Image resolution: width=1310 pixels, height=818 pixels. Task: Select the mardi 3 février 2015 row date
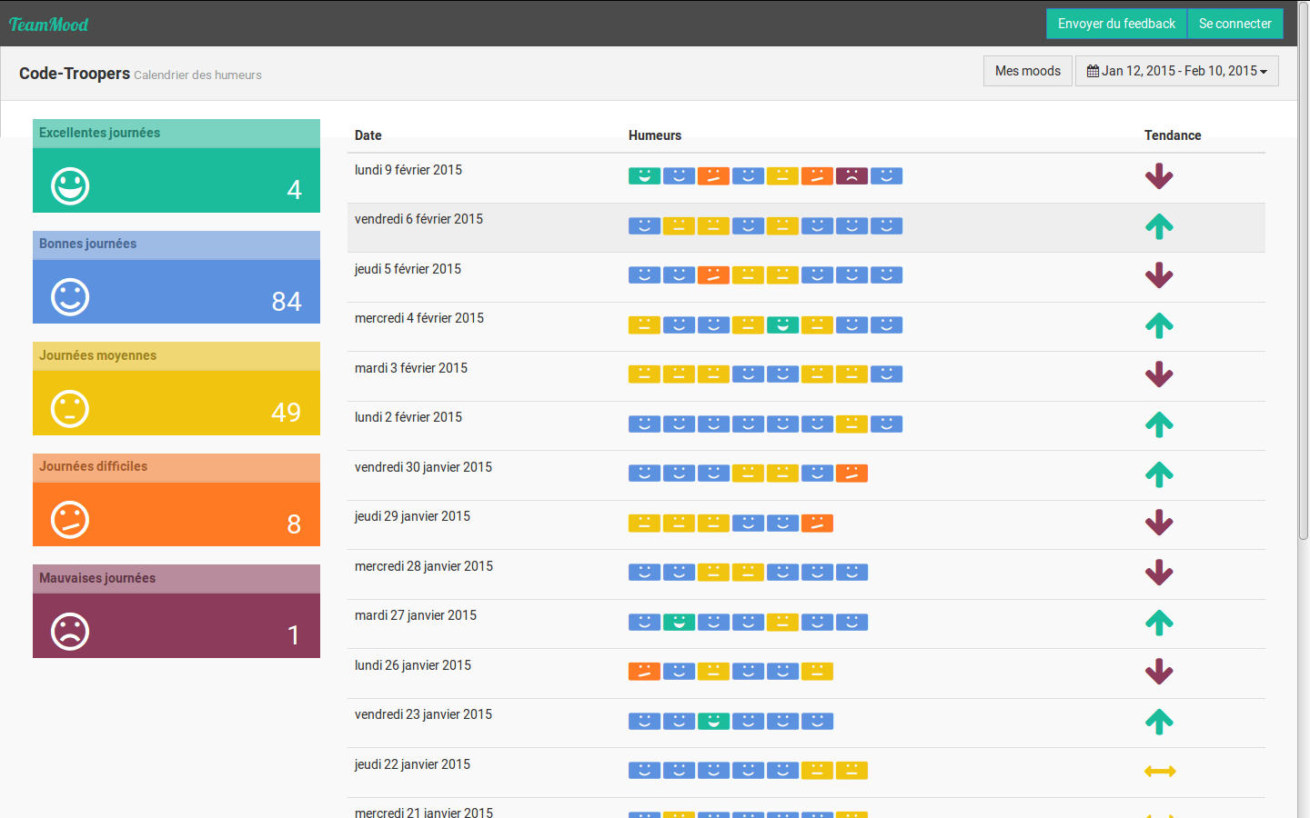pyautogui.click(x=411, y=368)
